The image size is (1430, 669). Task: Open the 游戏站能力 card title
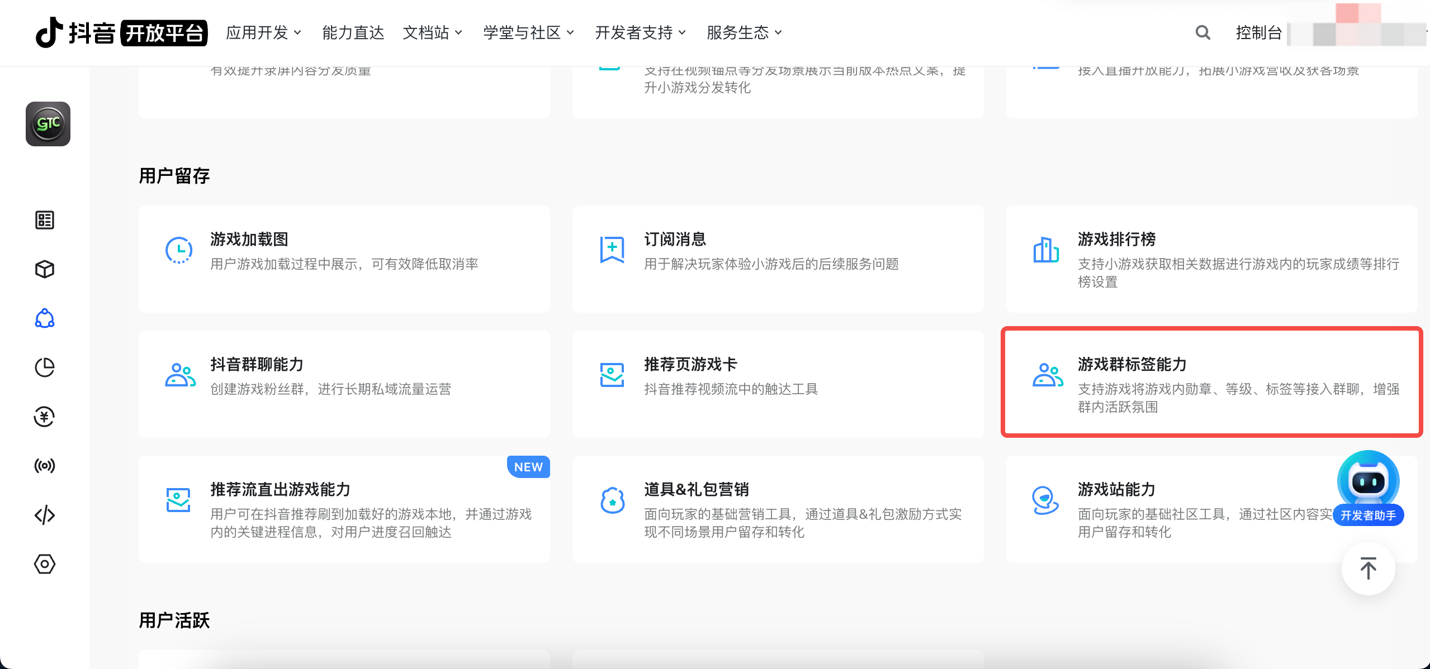(x=1116, y=489)
